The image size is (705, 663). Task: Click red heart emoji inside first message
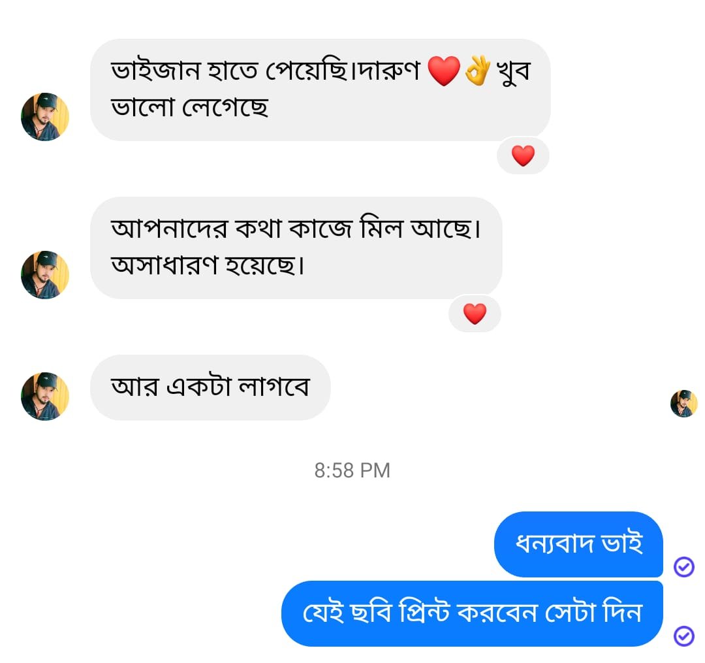pos(444,71)
